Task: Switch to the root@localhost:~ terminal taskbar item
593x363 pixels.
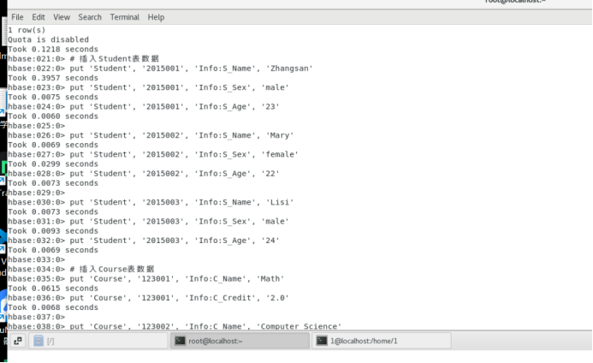Action: 240,341
